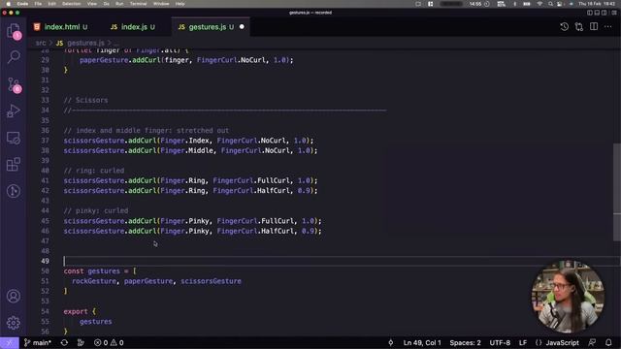The height and width of the screenshot is (349, 621).
Task: Click the vertical scrollbar thumb in editor
Action: pyautogui.click(x=617, y=192)
